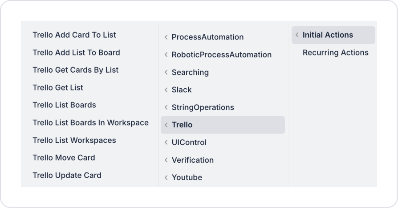Choose Trello Add List To Board
This screenshot has width=398, height=208.
click(x=76, y=52)
